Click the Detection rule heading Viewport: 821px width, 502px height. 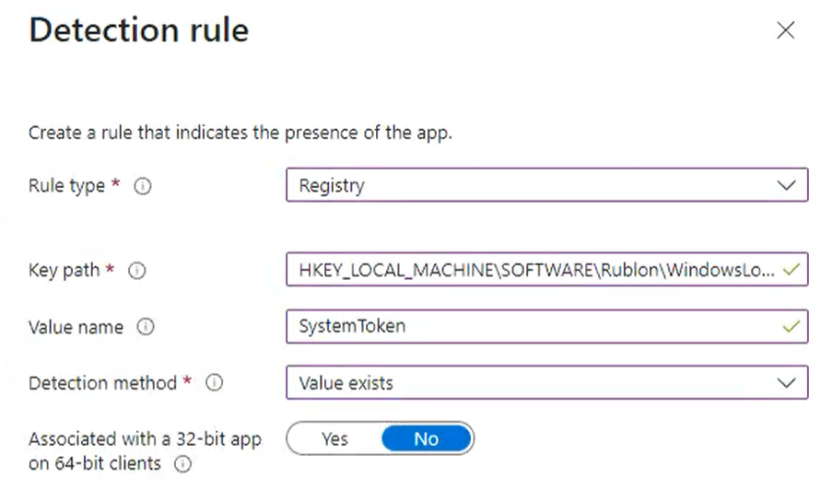pos(139,30)
